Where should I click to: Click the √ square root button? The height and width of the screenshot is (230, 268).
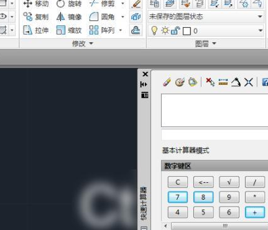pos(229,182)
